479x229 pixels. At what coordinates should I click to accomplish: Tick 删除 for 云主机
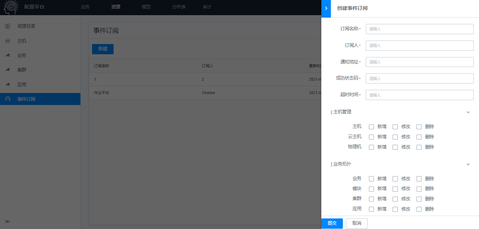[x=419, y=137]
